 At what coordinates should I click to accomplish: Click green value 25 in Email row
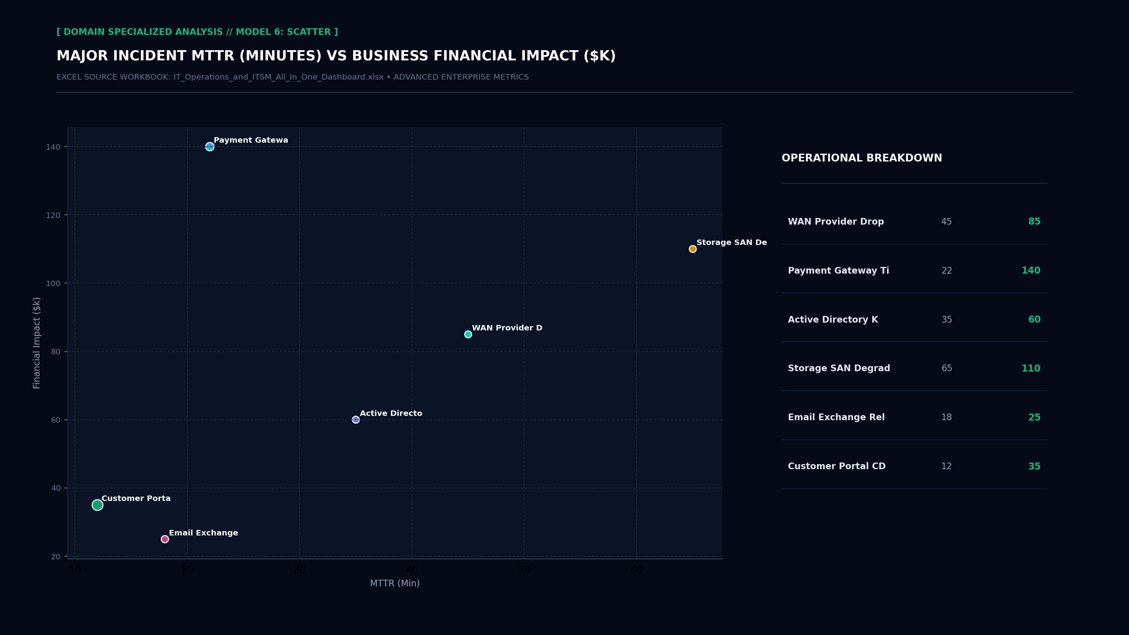click(1035, 417)
